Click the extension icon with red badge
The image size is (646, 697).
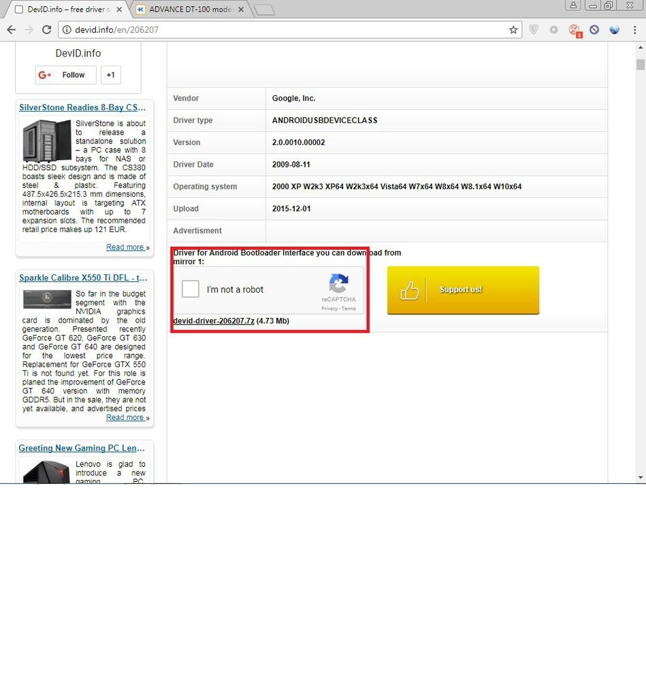tap(575, 30)
